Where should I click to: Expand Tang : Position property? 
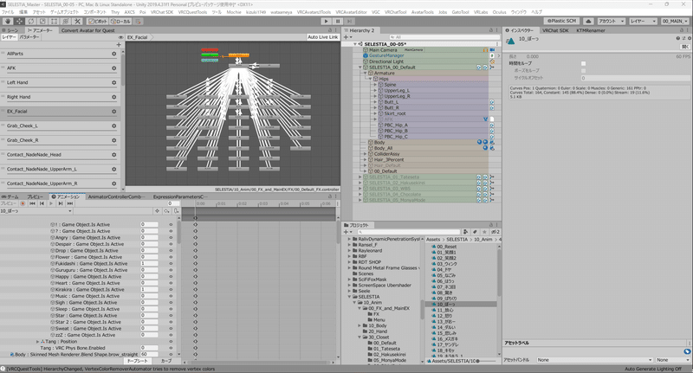[37, 342]
